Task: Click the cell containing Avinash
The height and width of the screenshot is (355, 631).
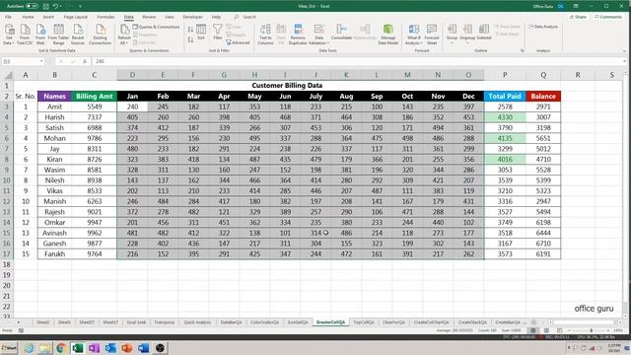Action: (54, 233)
